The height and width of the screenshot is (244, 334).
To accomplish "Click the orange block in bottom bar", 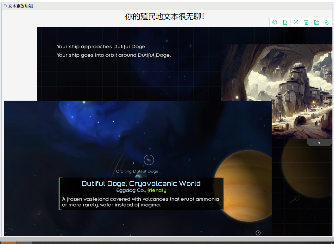I will (9, 243).
